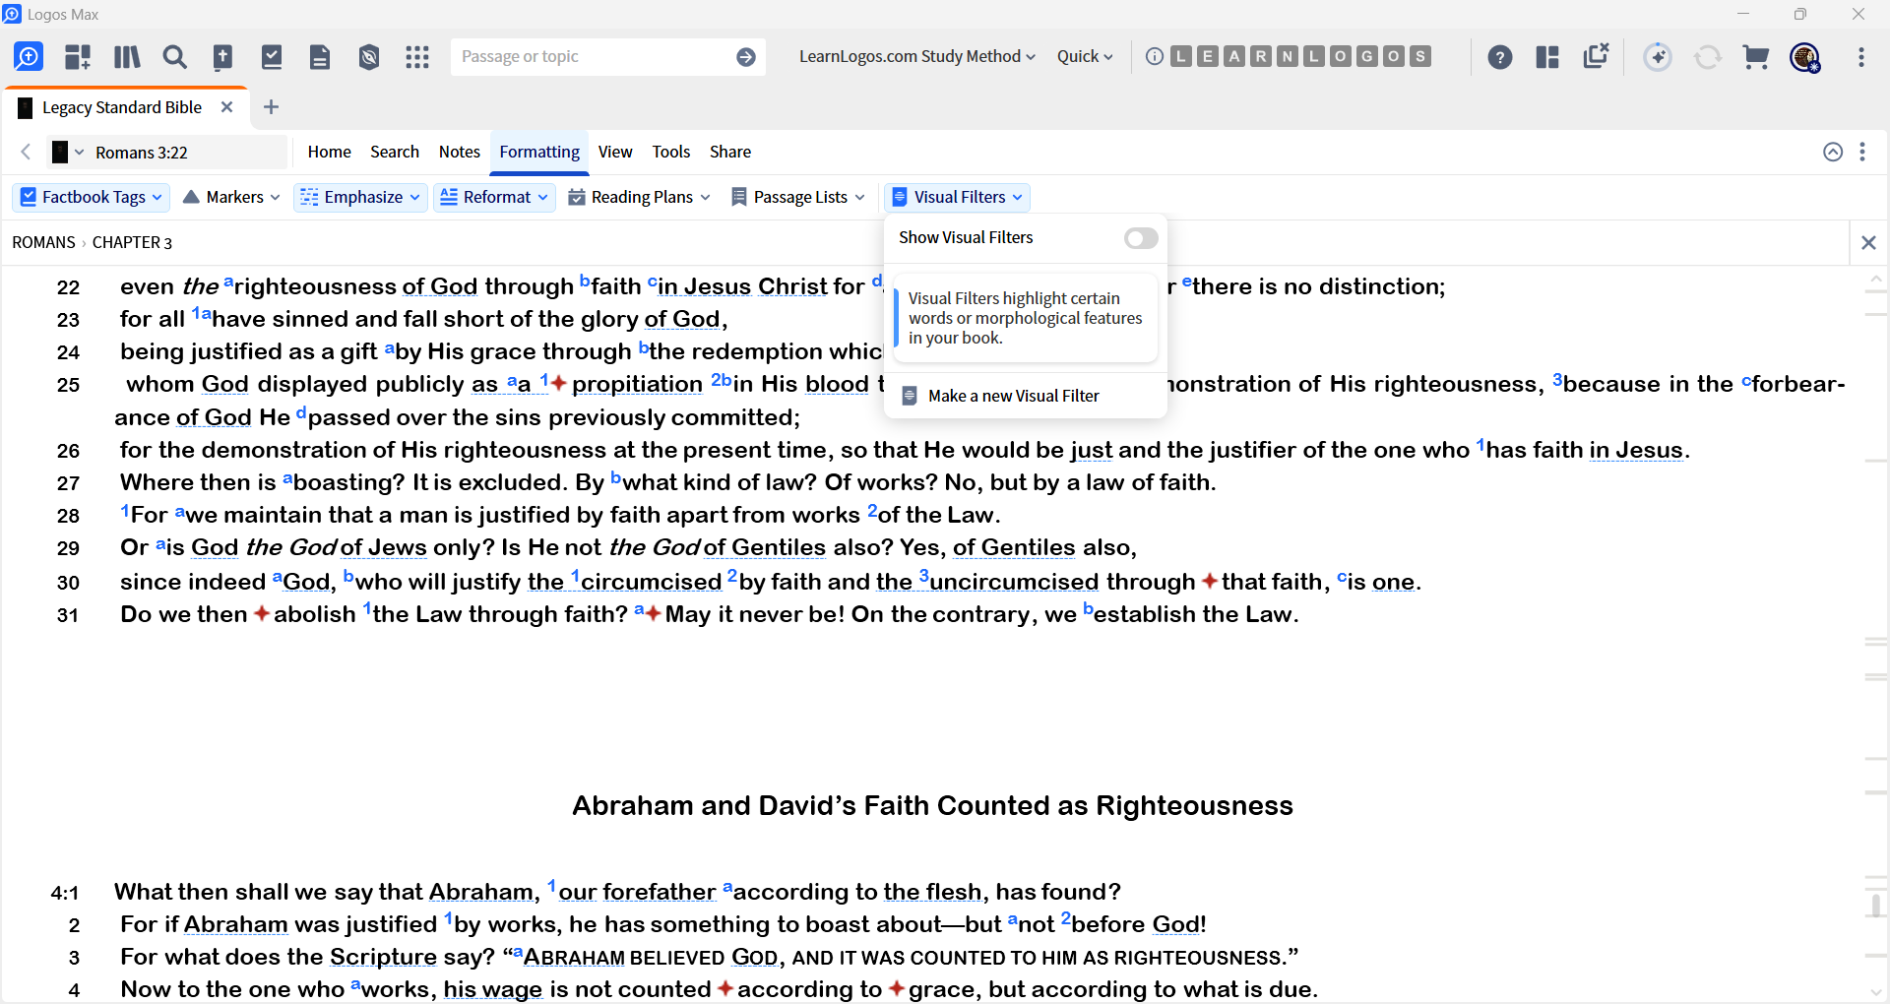Viewport: 1890px width, 1004px height.
Task: Click Abraham link in verse 4:1
Action: pyautogui.click(x=481, y=892)
